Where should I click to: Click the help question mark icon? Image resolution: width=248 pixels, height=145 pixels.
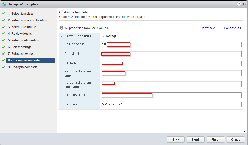(x=239, y=4)
